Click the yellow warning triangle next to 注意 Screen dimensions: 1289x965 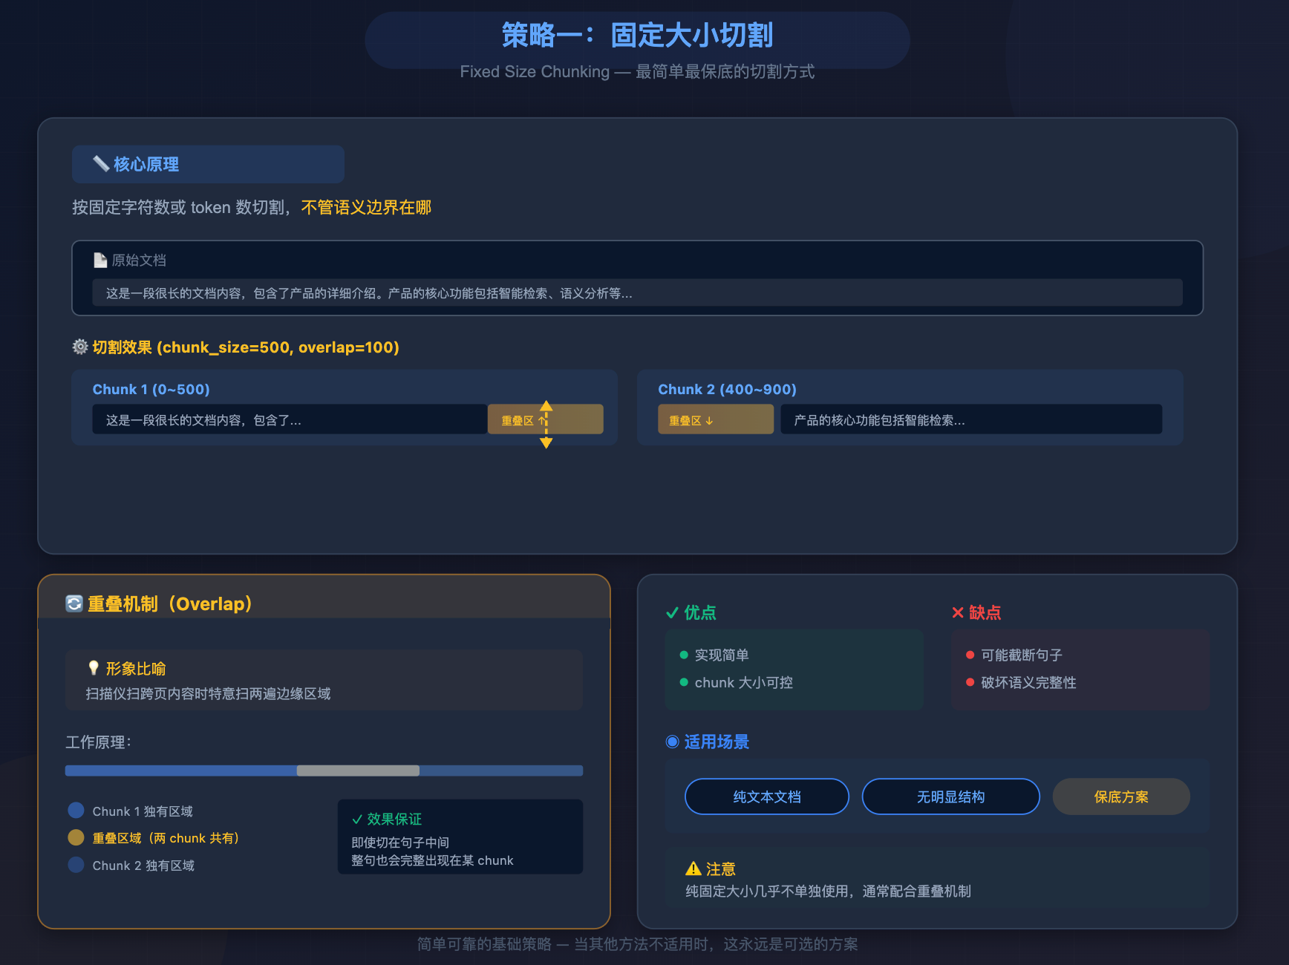pyautogui.click(x=694, y=868)
